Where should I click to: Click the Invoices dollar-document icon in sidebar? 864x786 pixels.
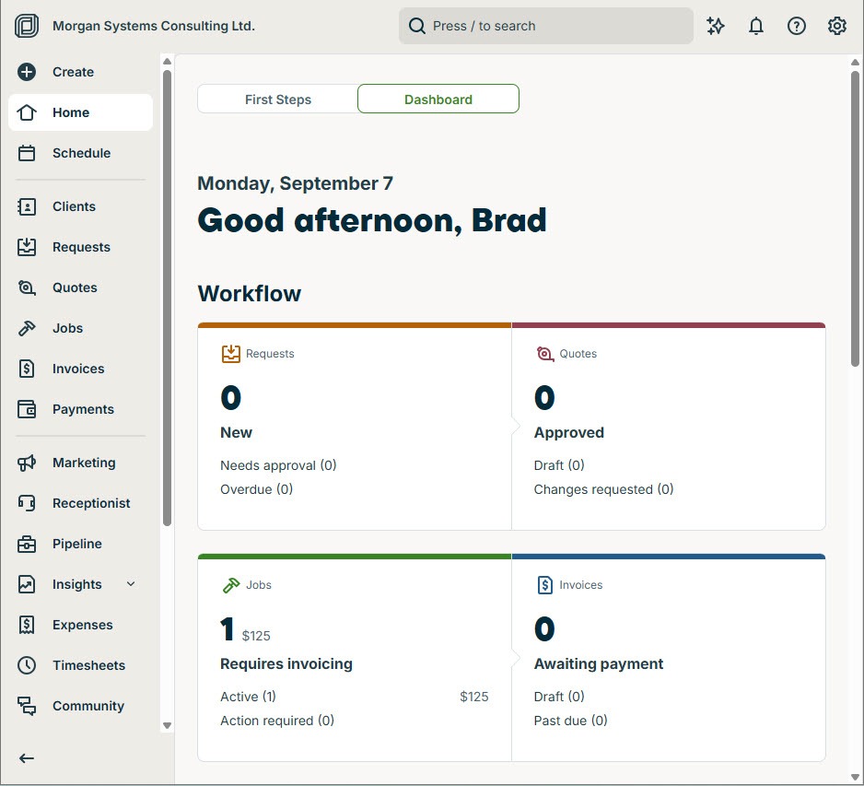tap(27, 369)
